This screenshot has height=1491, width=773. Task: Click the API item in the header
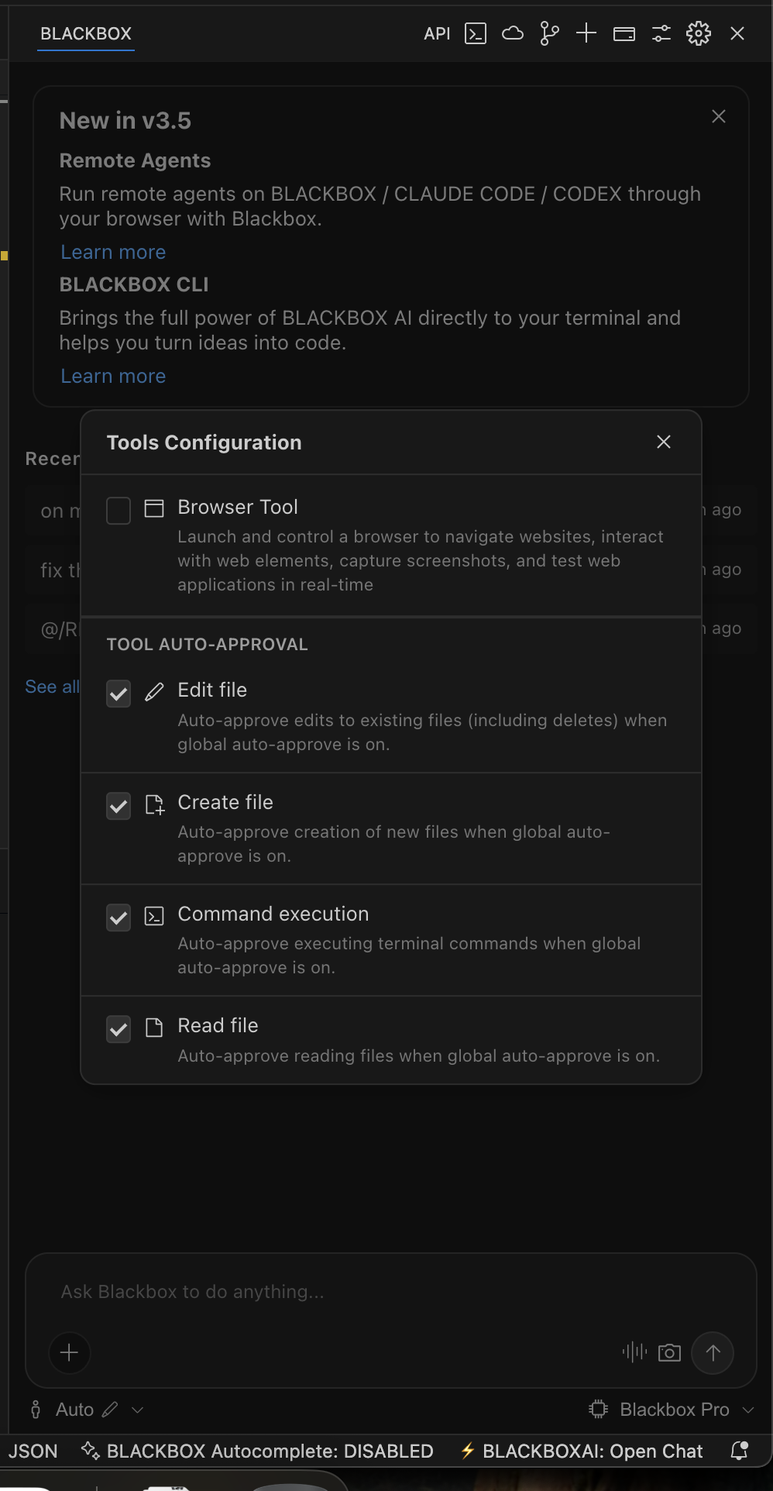point(437,33)
